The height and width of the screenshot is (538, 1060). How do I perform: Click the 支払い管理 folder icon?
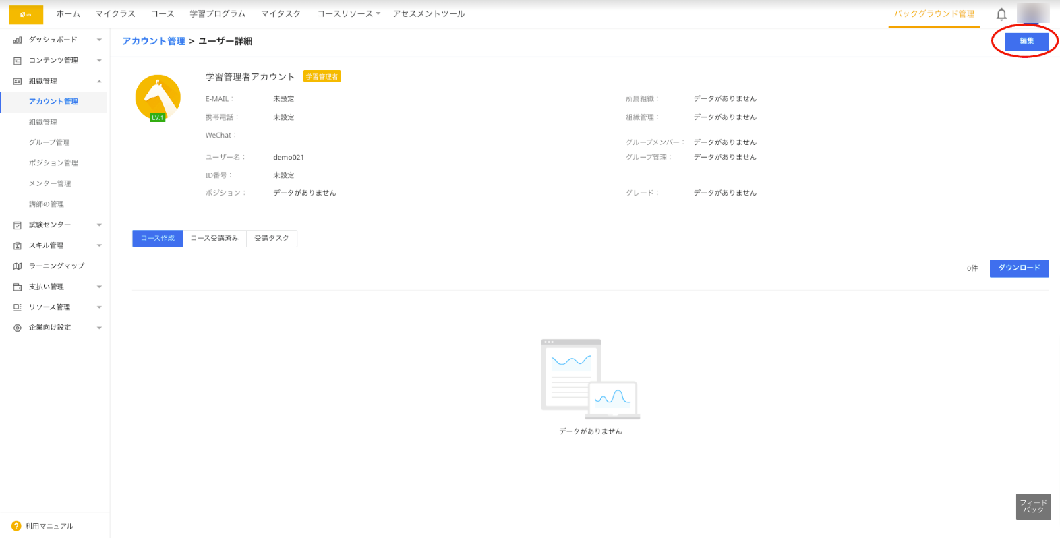18,287
